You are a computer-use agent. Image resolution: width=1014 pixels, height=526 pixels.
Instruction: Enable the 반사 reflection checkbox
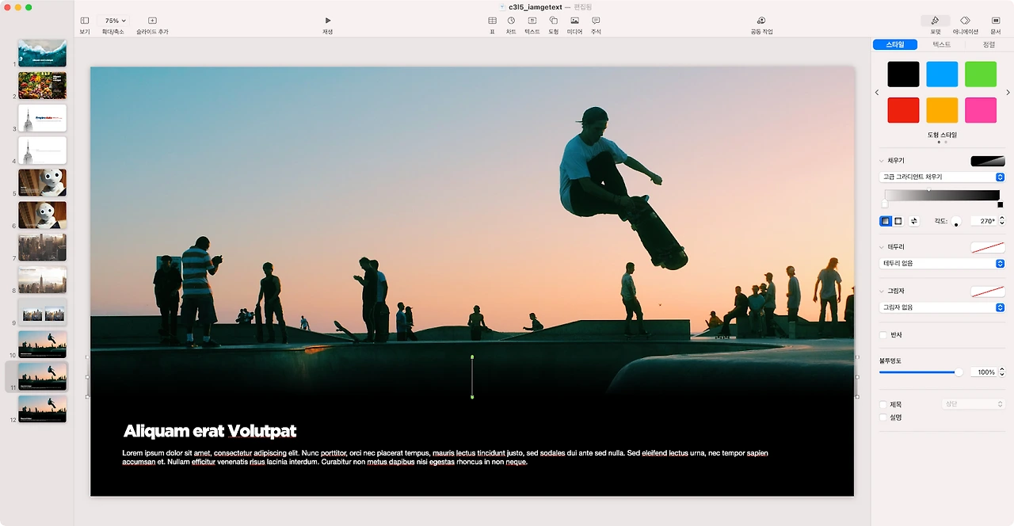(x=883, y=335)
